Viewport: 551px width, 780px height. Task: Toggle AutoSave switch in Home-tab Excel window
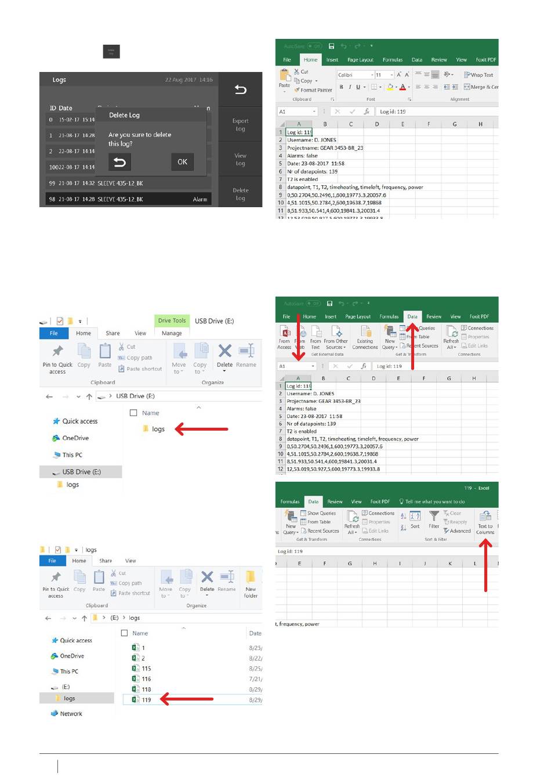pyautogui.click(x=315, y=46)
